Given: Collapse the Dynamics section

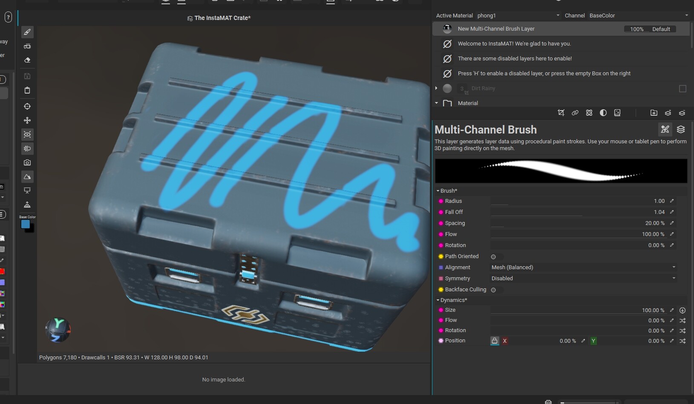Looking at the screenshot, I should (x=438, y=300).
